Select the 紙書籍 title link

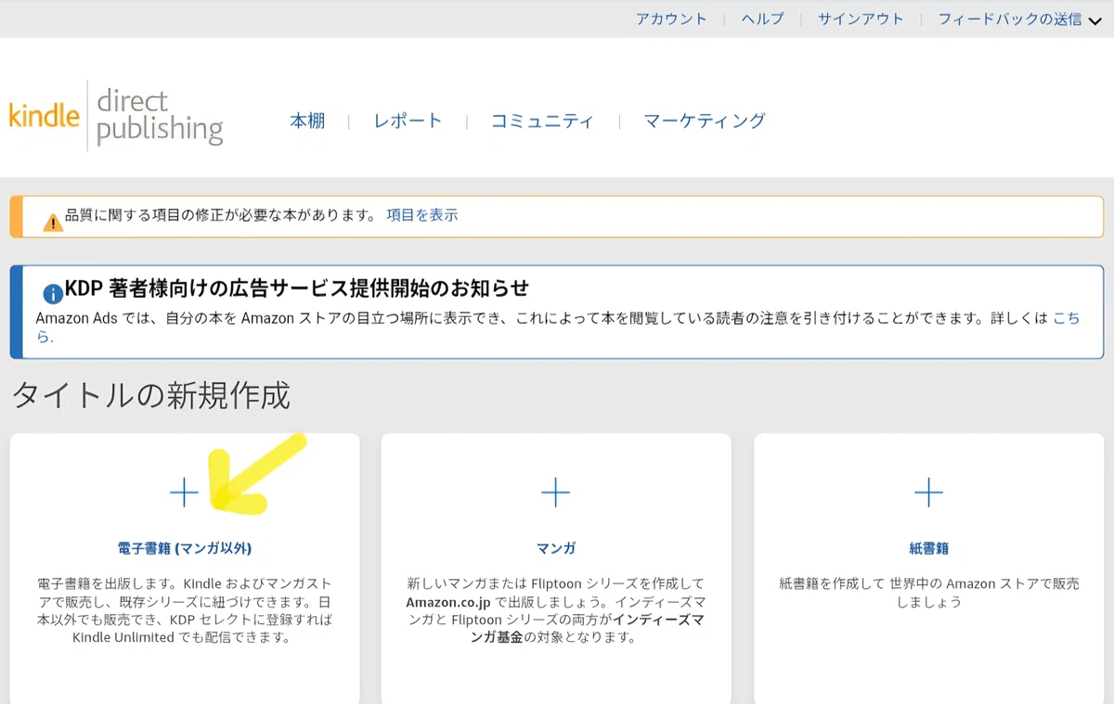coord(928,548)
